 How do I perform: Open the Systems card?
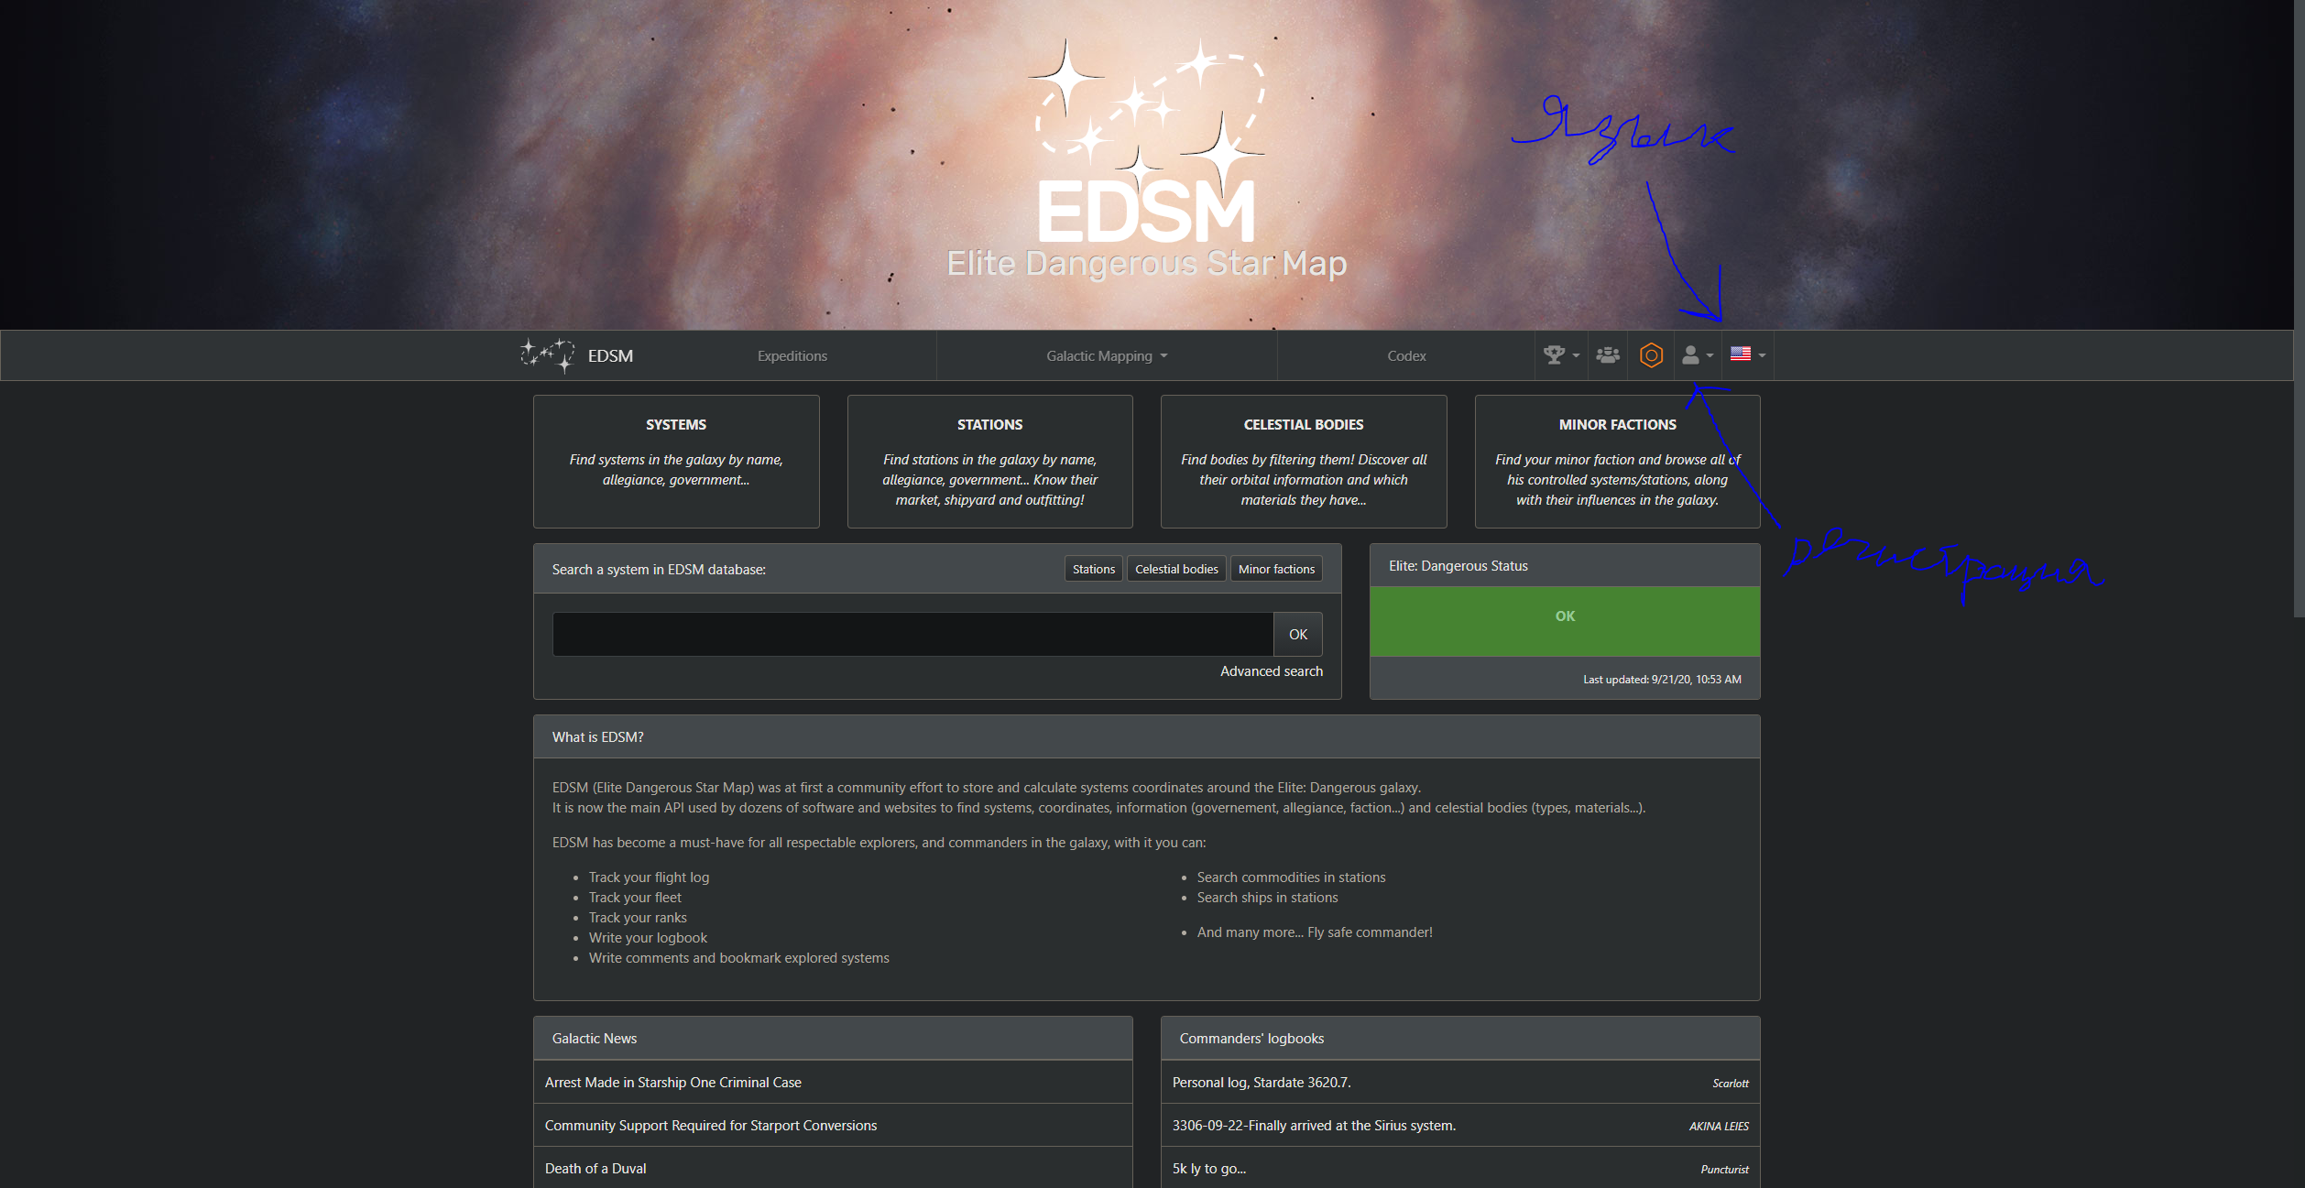click(676, 462)
